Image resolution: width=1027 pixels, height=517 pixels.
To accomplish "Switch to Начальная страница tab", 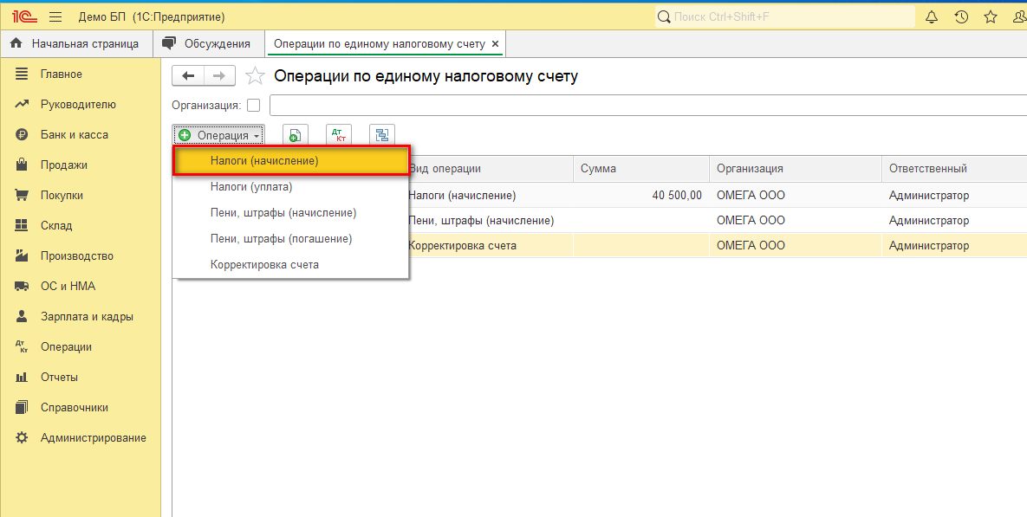I will (x=76, y=44).
